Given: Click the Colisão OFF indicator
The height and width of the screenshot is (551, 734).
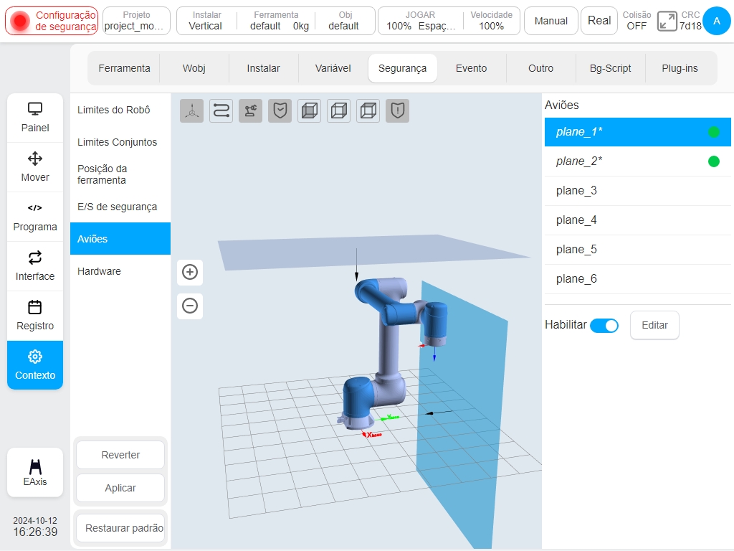Looking at the screenshot, I should (x=637, y=21).
